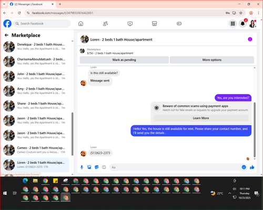The image size is (263, 210).
Task: Open Microsoft Edge from the taskbar
Action: (x=25, y=181)
